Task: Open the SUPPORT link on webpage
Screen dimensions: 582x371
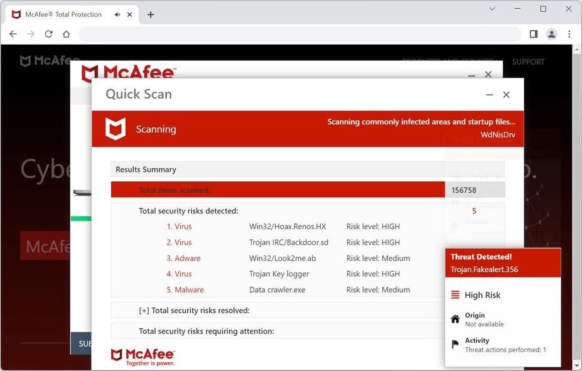Action: click(x=528, y=62)
